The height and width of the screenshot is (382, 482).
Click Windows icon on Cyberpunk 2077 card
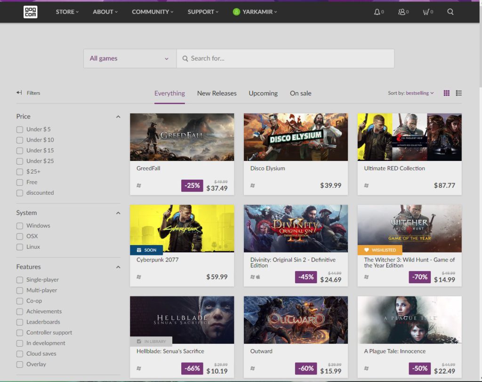139,277
